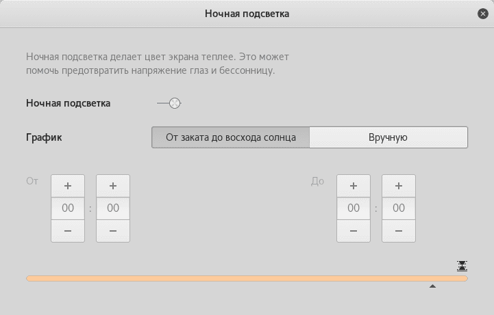
Task: Increase the До hours with plus
Action: [x=354, y=186]
